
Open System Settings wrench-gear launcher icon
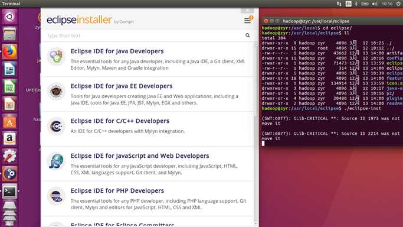coord(9,157)
